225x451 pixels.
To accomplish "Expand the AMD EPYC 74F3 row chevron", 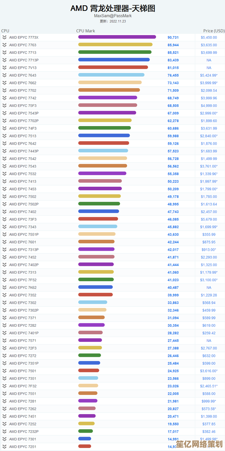I will click(4, 128).
